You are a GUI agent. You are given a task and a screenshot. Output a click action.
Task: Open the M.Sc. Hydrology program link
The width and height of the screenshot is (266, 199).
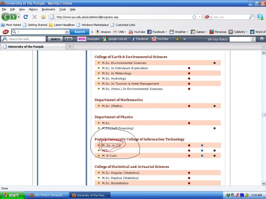pyautogui.click(x=114, y=78)
